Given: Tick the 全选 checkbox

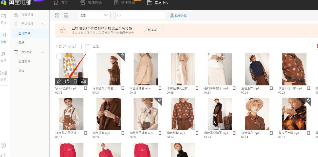Looking at the screenshot, I should click(88, 47).
